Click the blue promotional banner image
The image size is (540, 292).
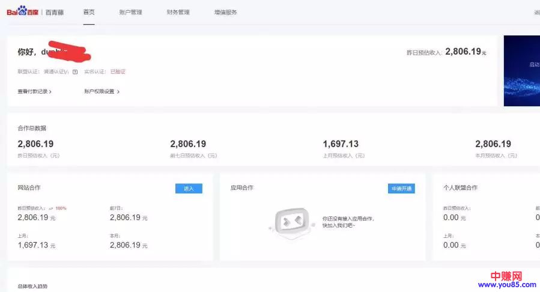[521, 70]
